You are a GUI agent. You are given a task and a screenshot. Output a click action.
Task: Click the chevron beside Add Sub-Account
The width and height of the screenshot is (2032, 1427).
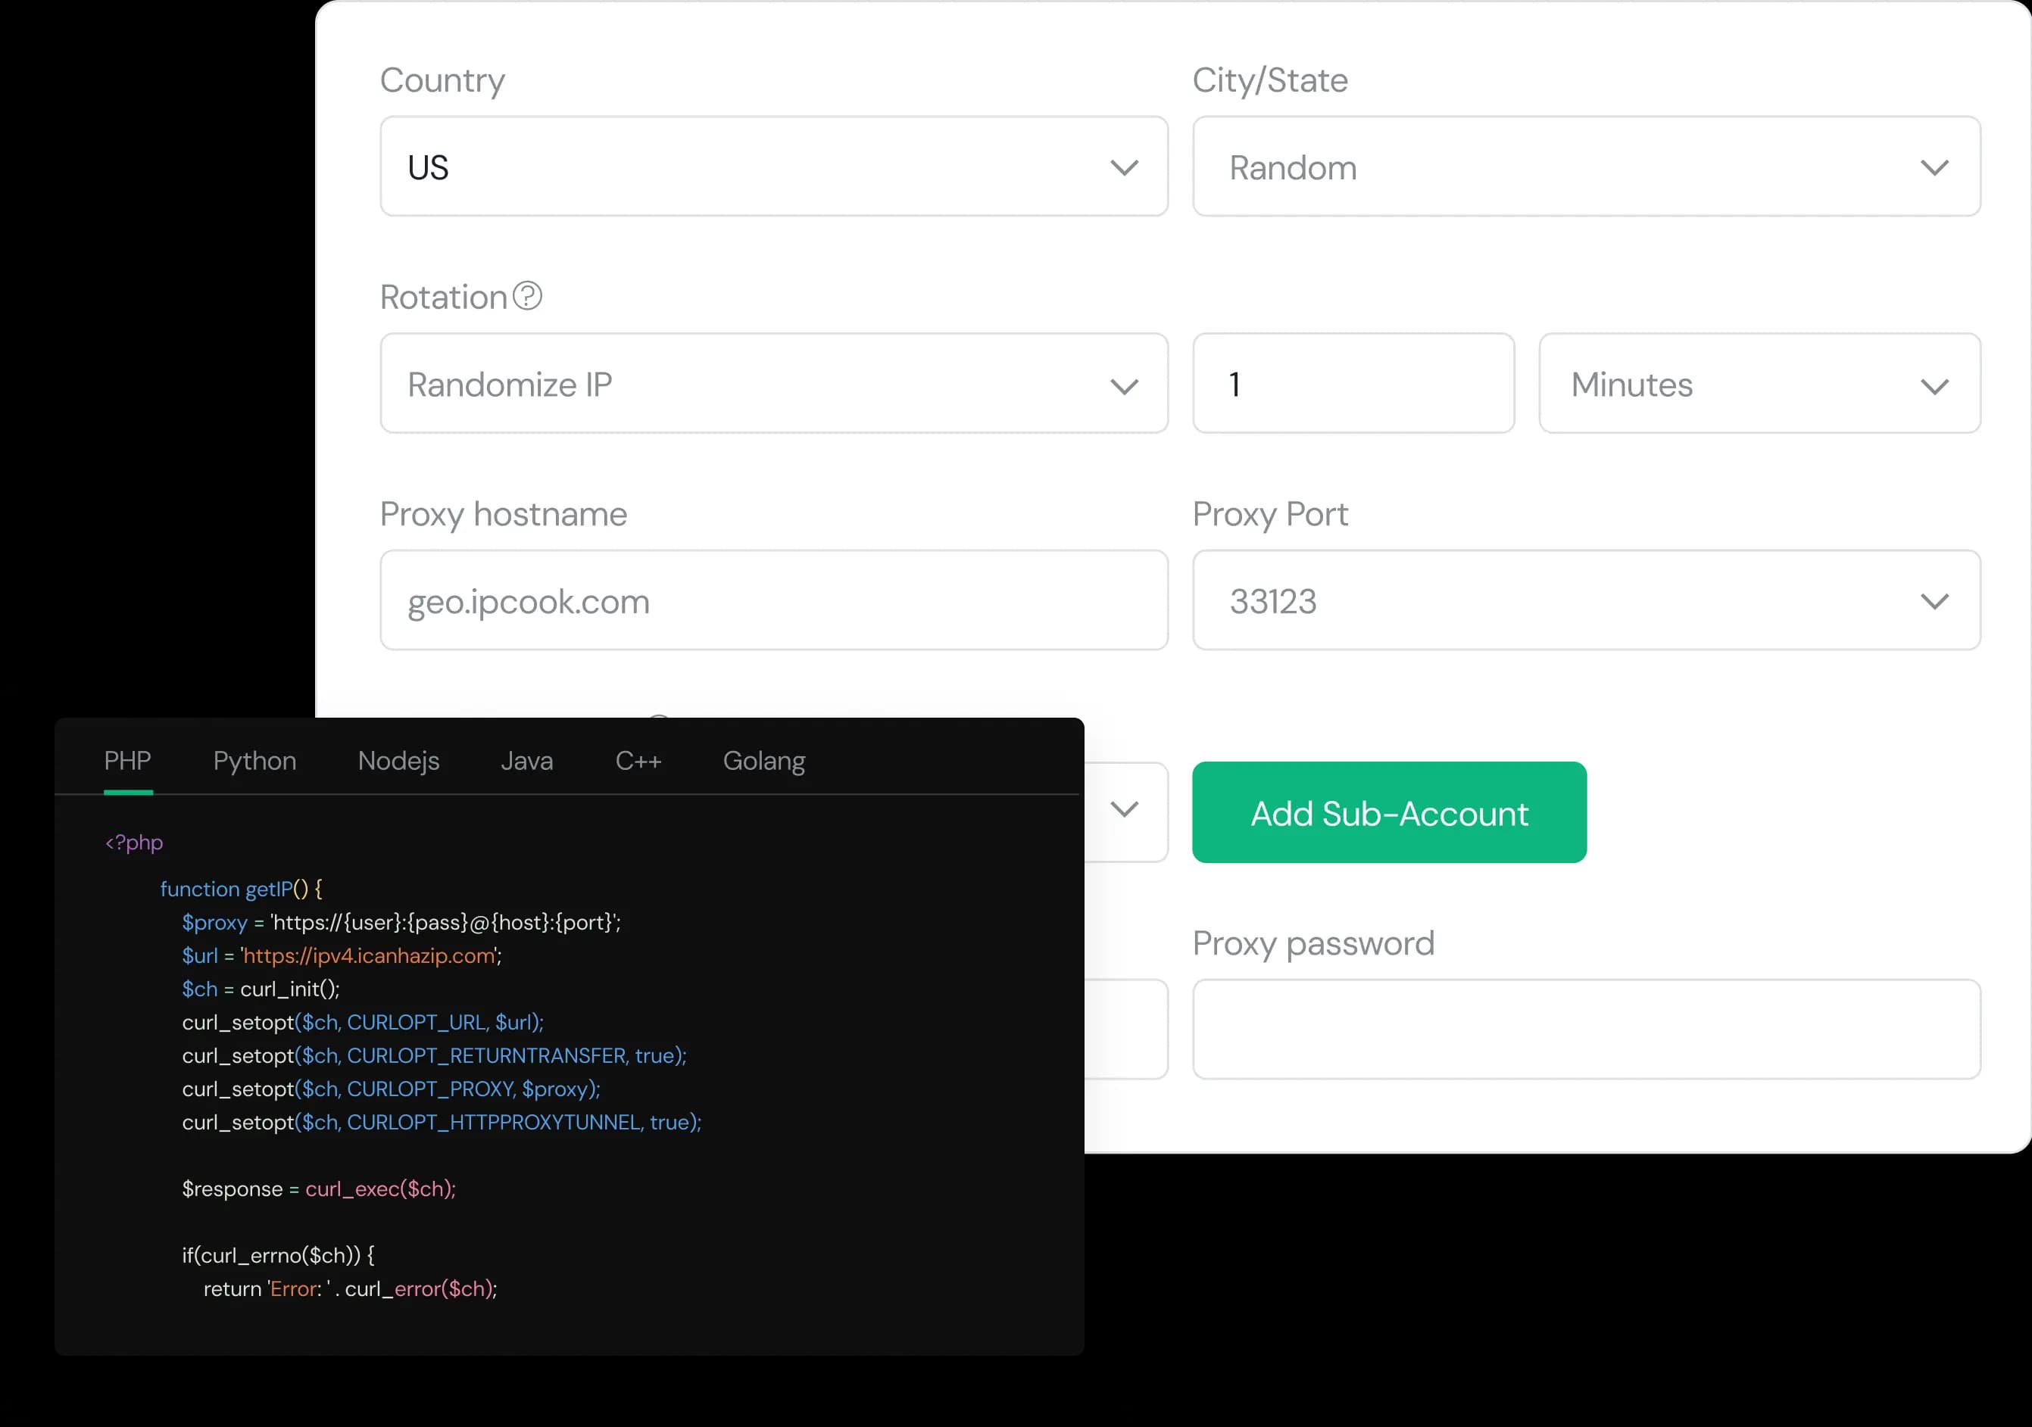pyautogui.click(x=1125, y=810)
